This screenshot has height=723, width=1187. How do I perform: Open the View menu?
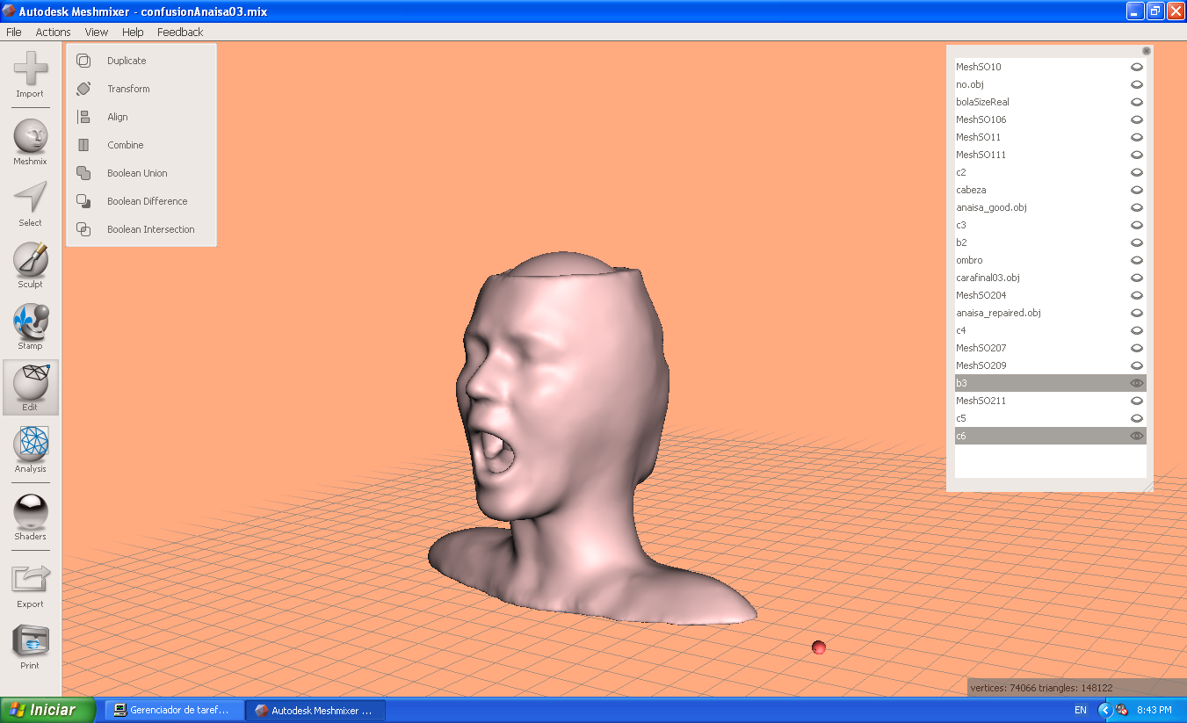click(x=97, y=32)
